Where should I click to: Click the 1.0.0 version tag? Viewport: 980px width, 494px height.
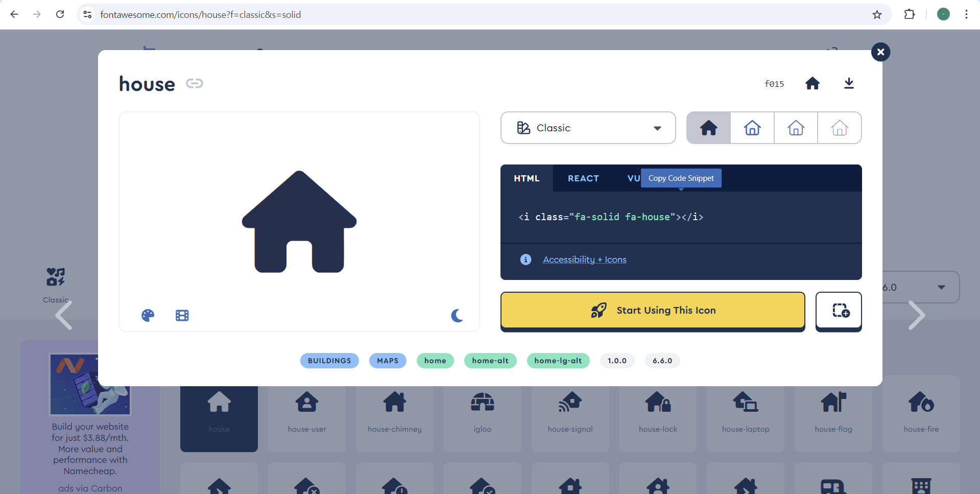pyautogui.click(x=617, y=361)
